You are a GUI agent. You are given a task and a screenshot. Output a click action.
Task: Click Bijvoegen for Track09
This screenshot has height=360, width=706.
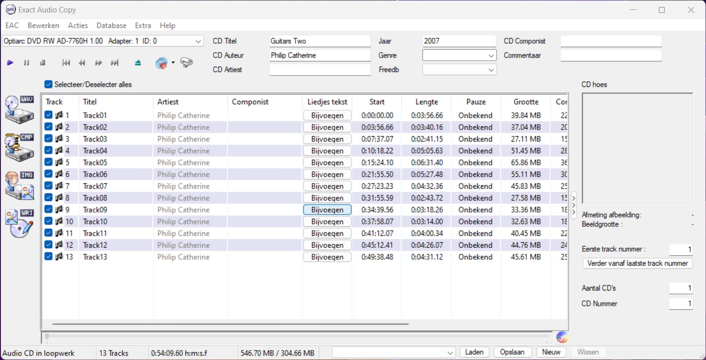pos(327,210)
